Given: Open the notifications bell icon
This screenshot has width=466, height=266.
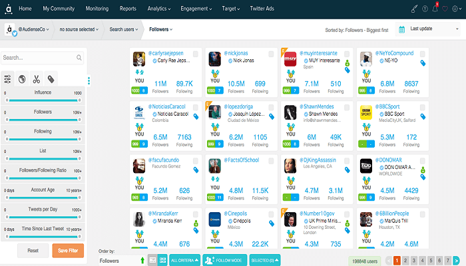Looking at the screenshot, I should pyautogui.click(x=435, y=9).
